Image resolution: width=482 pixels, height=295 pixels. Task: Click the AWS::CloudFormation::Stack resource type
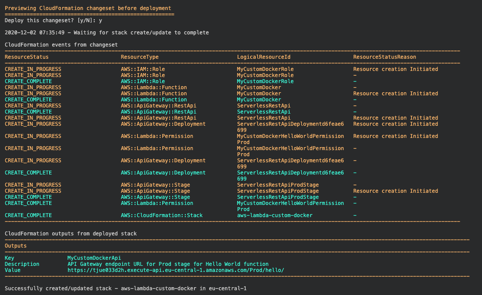[162, 215]
